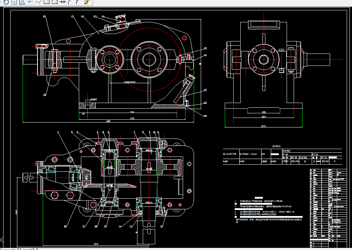Select part balloon number 17
This screenshot has height=250, width=352.
click(x=84, y=226)
